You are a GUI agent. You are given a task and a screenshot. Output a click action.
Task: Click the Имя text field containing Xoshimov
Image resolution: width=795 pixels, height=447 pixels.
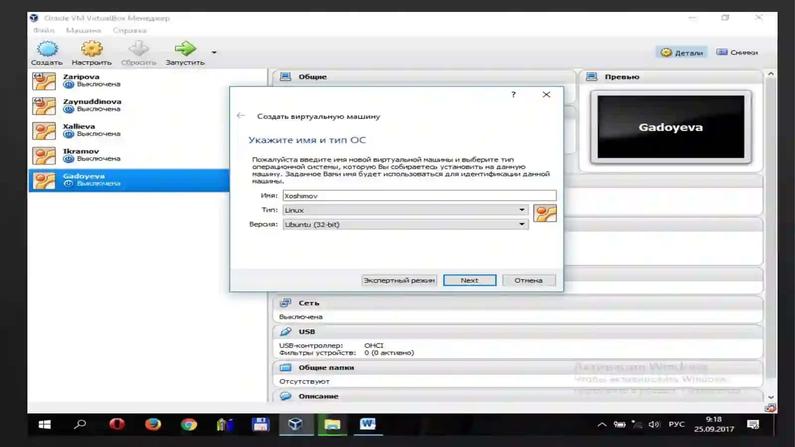pos(419,195)
